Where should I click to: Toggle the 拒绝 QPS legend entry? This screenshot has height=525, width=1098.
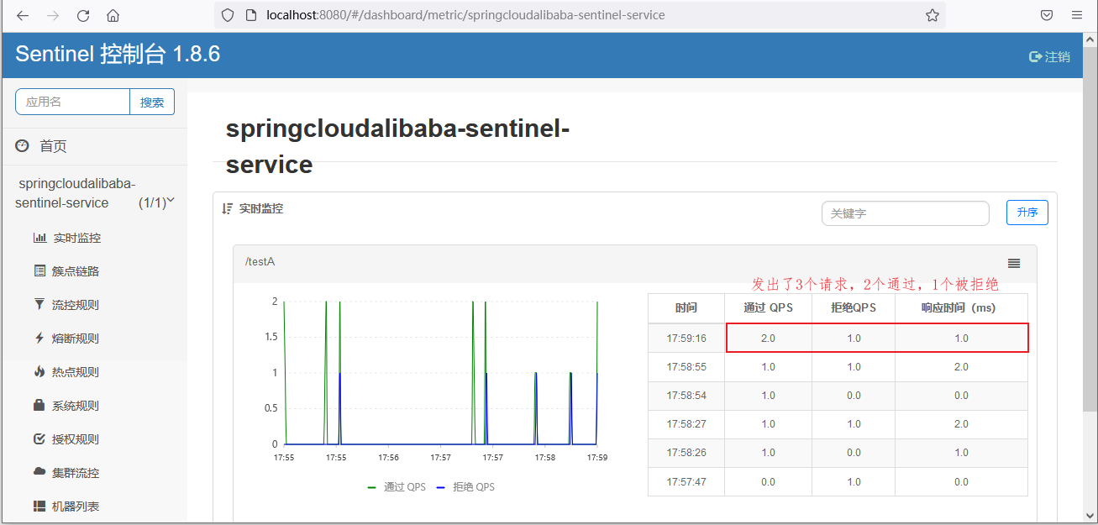point(466,486)
